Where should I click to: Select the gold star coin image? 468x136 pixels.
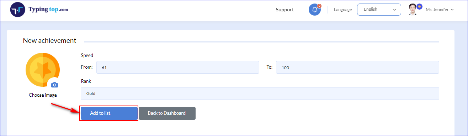pos(43,70)
